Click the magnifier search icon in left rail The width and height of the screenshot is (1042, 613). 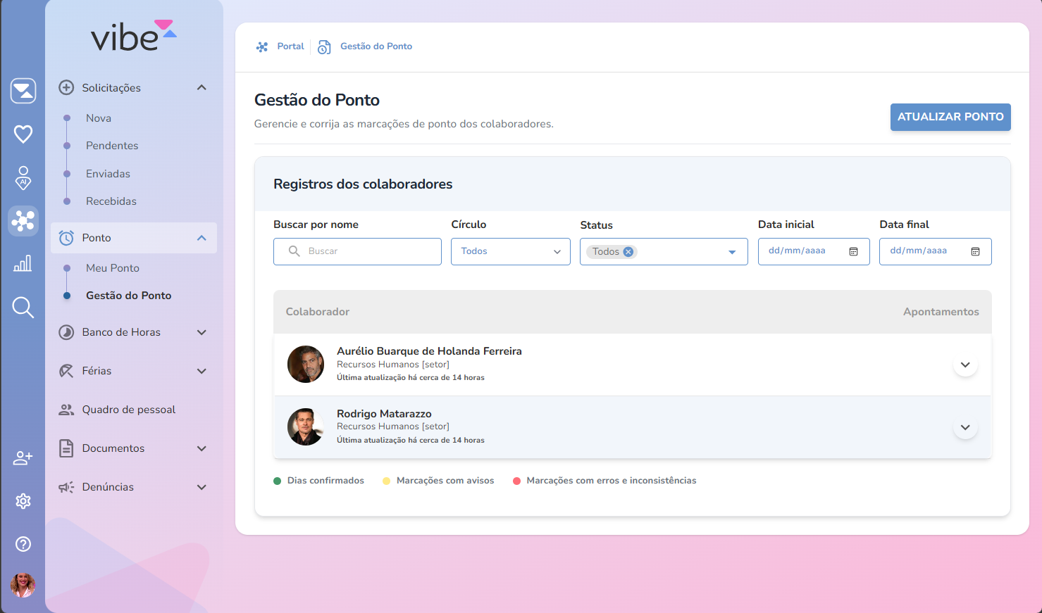tap(23, 308)
